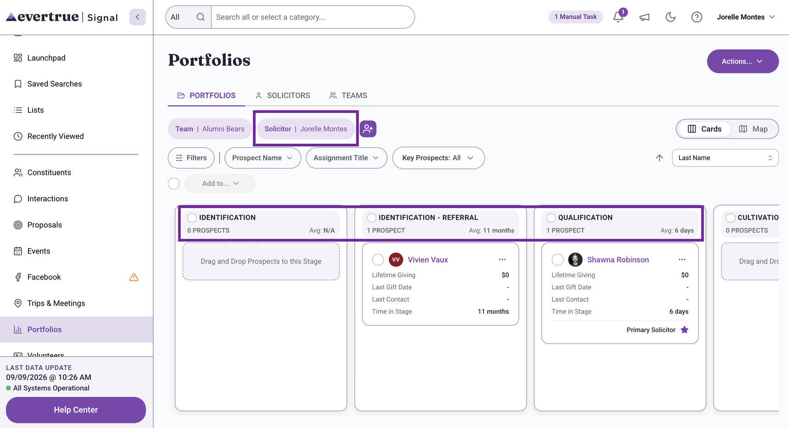Click the megaphone announcements icon
Screen dimensions: 789x428
pos(645,17)
